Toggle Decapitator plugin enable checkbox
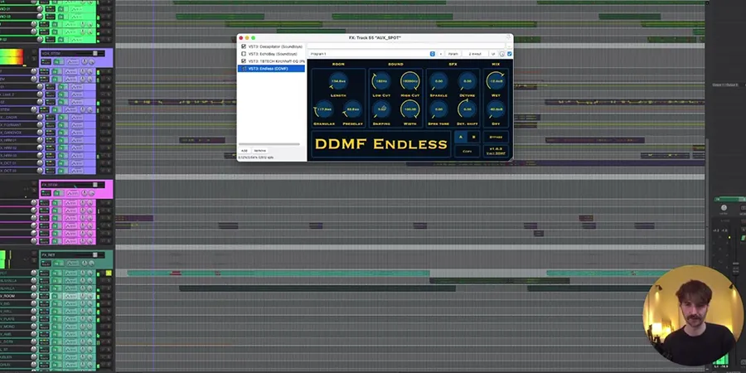The height and width of the screenshot is (373, 746). (244, 46)
